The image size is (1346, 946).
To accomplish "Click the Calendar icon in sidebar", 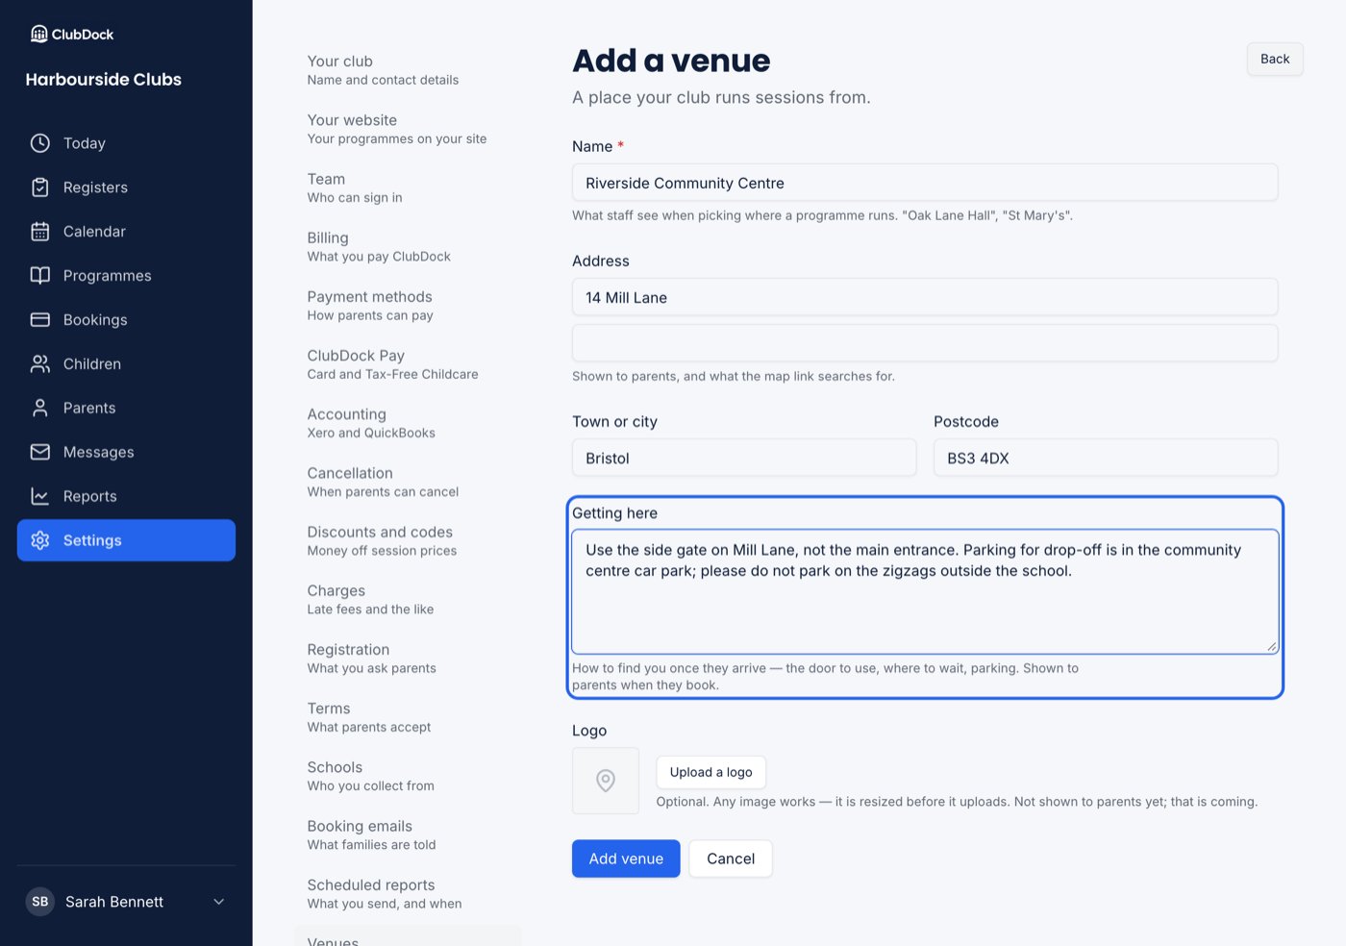I will pos(40,232).
